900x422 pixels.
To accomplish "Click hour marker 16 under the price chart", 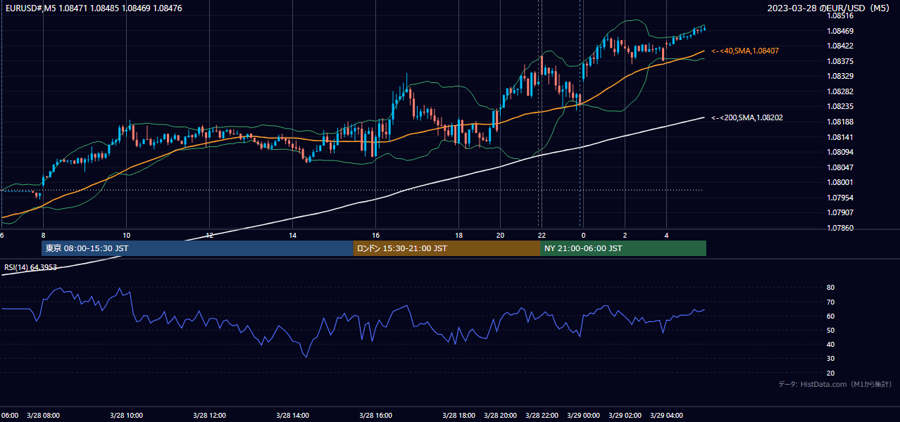I will (376, 235).
